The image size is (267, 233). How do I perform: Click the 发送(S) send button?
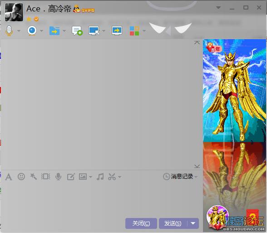[x=173, y=223]
